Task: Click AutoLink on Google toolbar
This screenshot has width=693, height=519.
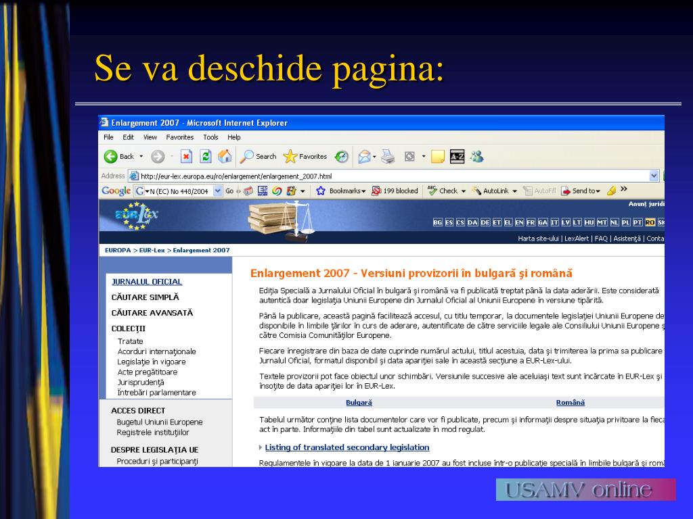Action: [x=490, y=191]
